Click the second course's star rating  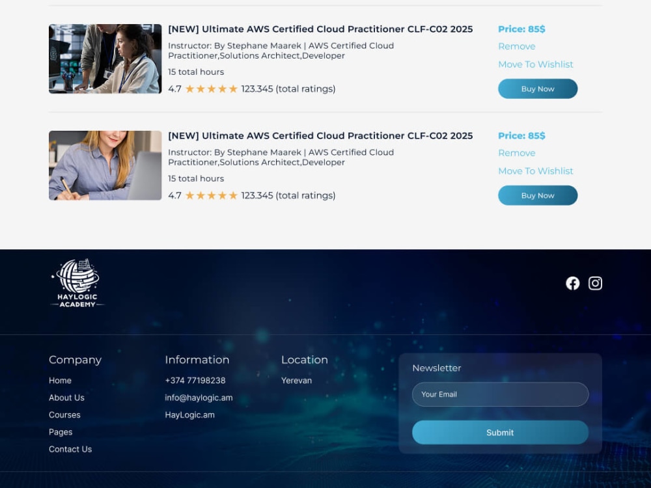pyautogui.click(x=212, y=195)
